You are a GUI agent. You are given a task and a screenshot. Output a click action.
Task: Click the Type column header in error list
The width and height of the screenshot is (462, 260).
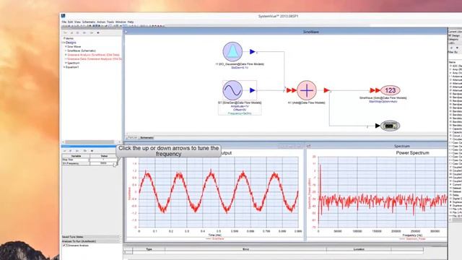tap(149, 249)
